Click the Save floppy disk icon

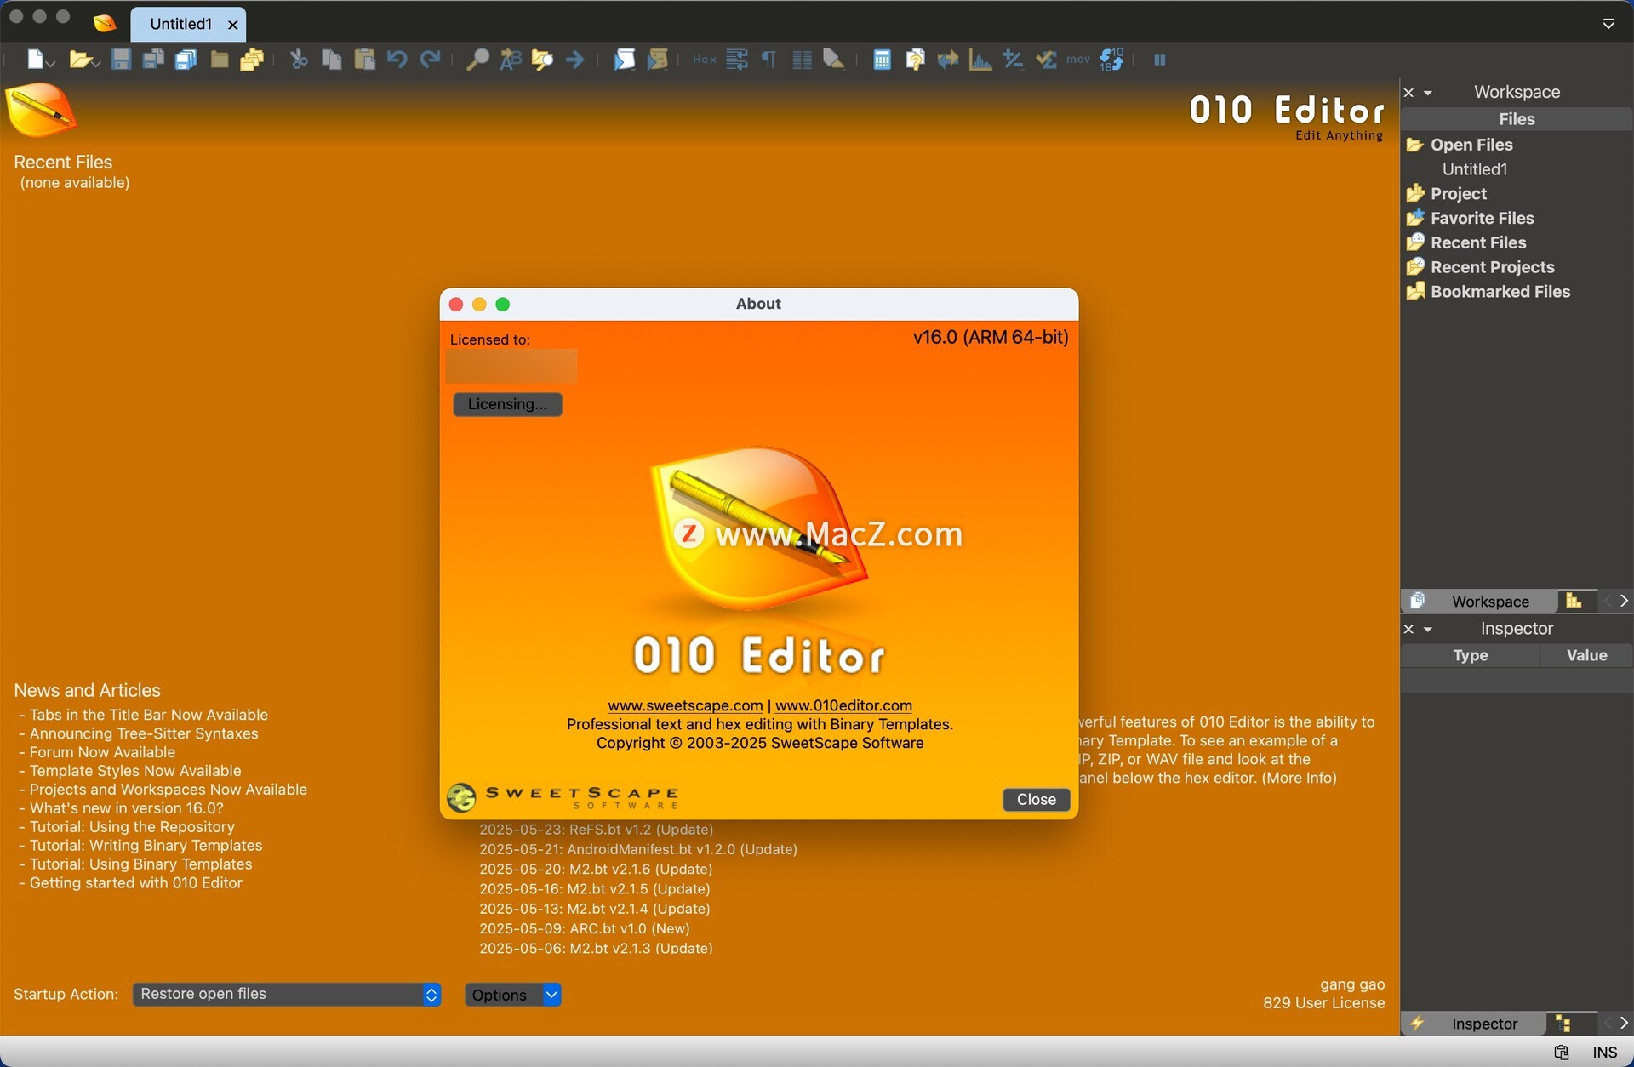point(121,60)
